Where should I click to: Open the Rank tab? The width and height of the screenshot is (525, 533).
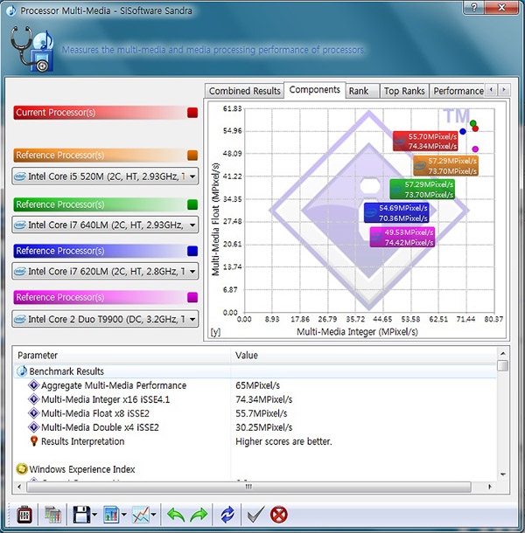pyautogui.click(x=362, y=91)
